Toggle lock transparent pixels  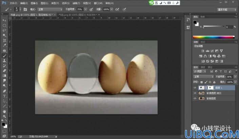[x=201, y=82]
